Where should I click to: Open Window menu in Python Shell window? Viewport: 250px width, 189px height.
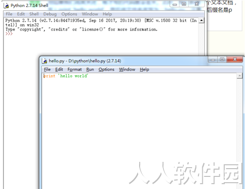point(90,14)
